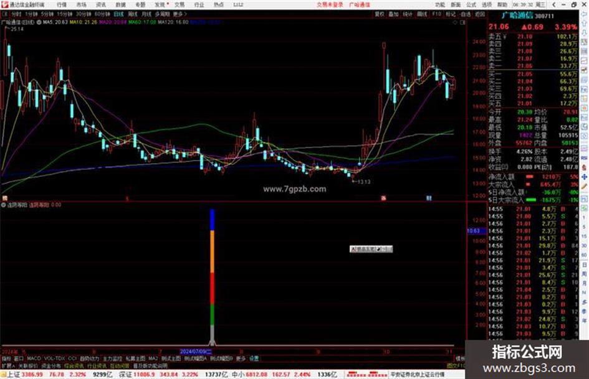The height and width of the screenshot is (379, 589).
Task: Switch chart to 30分钟 period
Action: coord(84,14)
